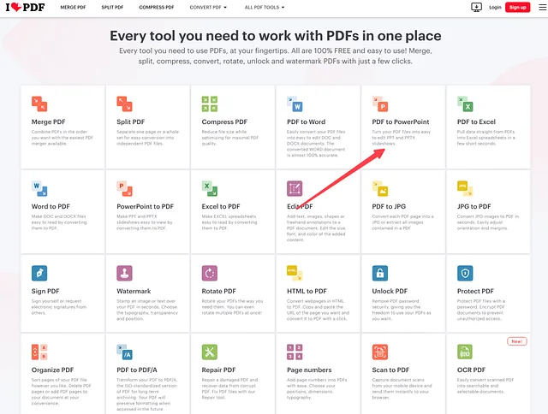
Task: Open the Organize PDF title
Action: pyautogui.click(x=52, y=370)
